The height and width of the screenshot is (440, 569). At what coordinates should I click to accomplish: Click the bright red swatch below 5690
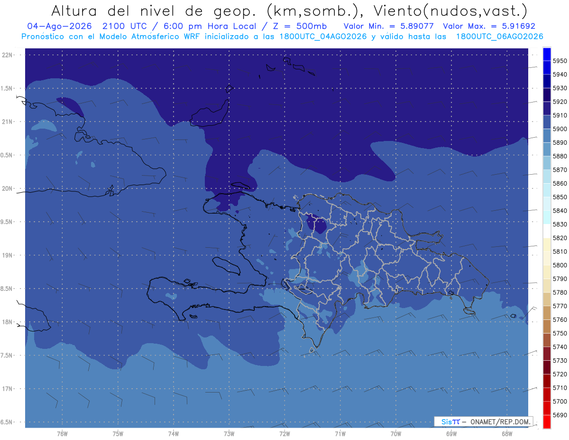[x=547, y=421]
